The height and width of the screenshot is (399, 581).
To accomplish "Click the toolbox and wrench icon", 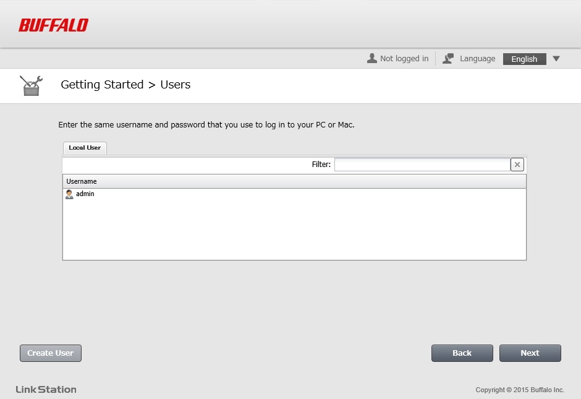I will click(x=31, y=85).
